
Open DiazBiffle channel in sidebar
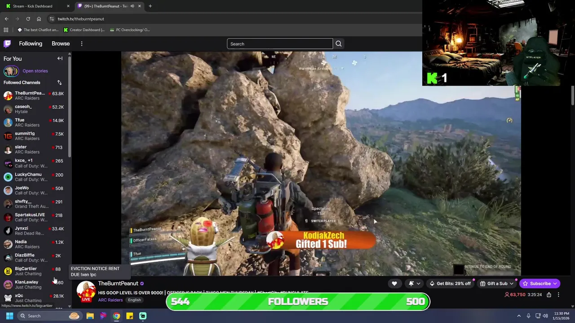point(34,258)
